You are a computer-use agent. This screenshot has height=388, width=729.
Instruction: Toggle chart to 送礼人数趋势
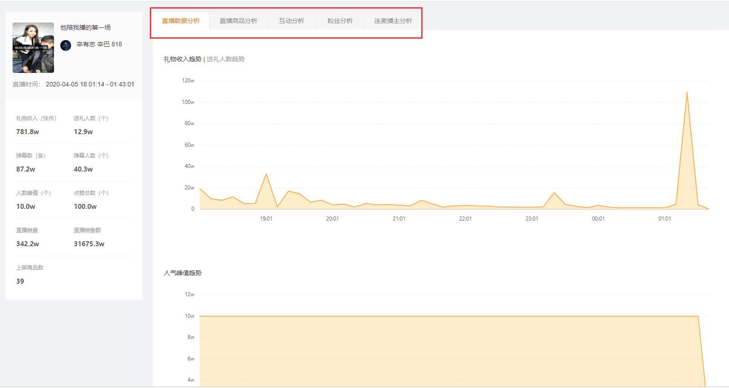click(225, 59)
